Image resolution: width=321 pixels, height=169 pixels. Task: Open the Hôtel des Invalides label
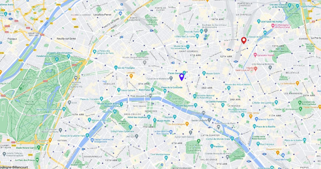pyautogui.click(x=137, y=117)
